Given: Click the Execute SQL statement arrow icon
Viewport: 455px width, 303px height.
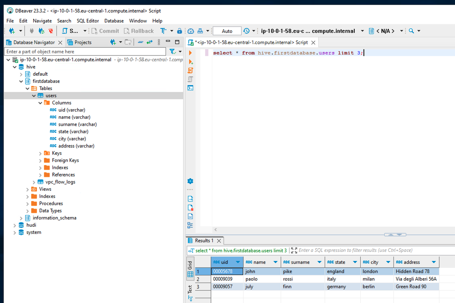Looking at the screenshot, I should (190, 53).
